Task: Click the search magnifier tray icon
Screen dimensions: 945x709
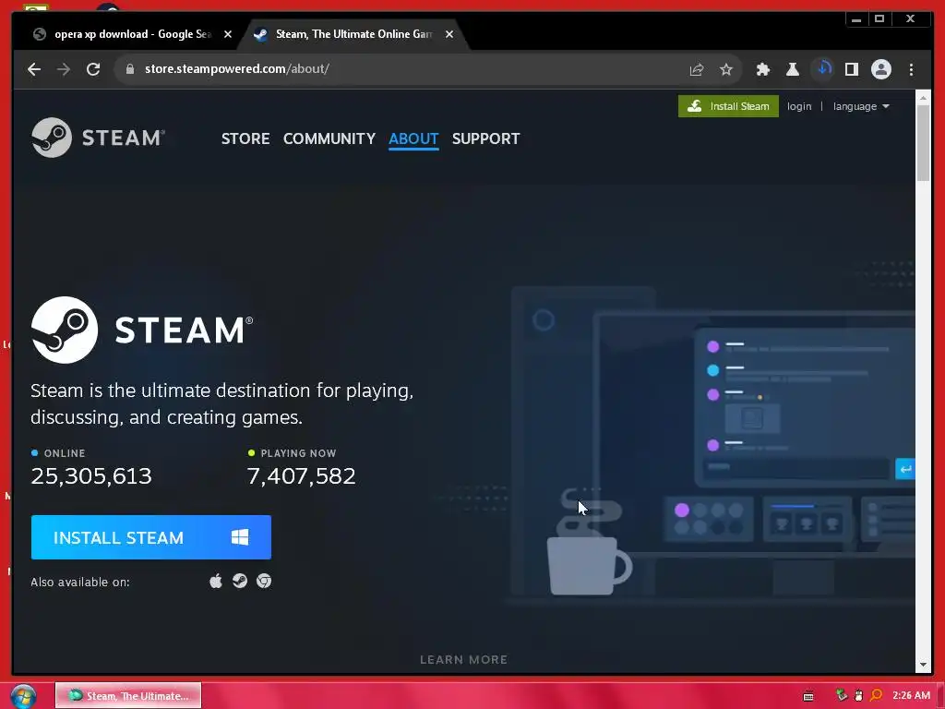Action: click(877, 695)
